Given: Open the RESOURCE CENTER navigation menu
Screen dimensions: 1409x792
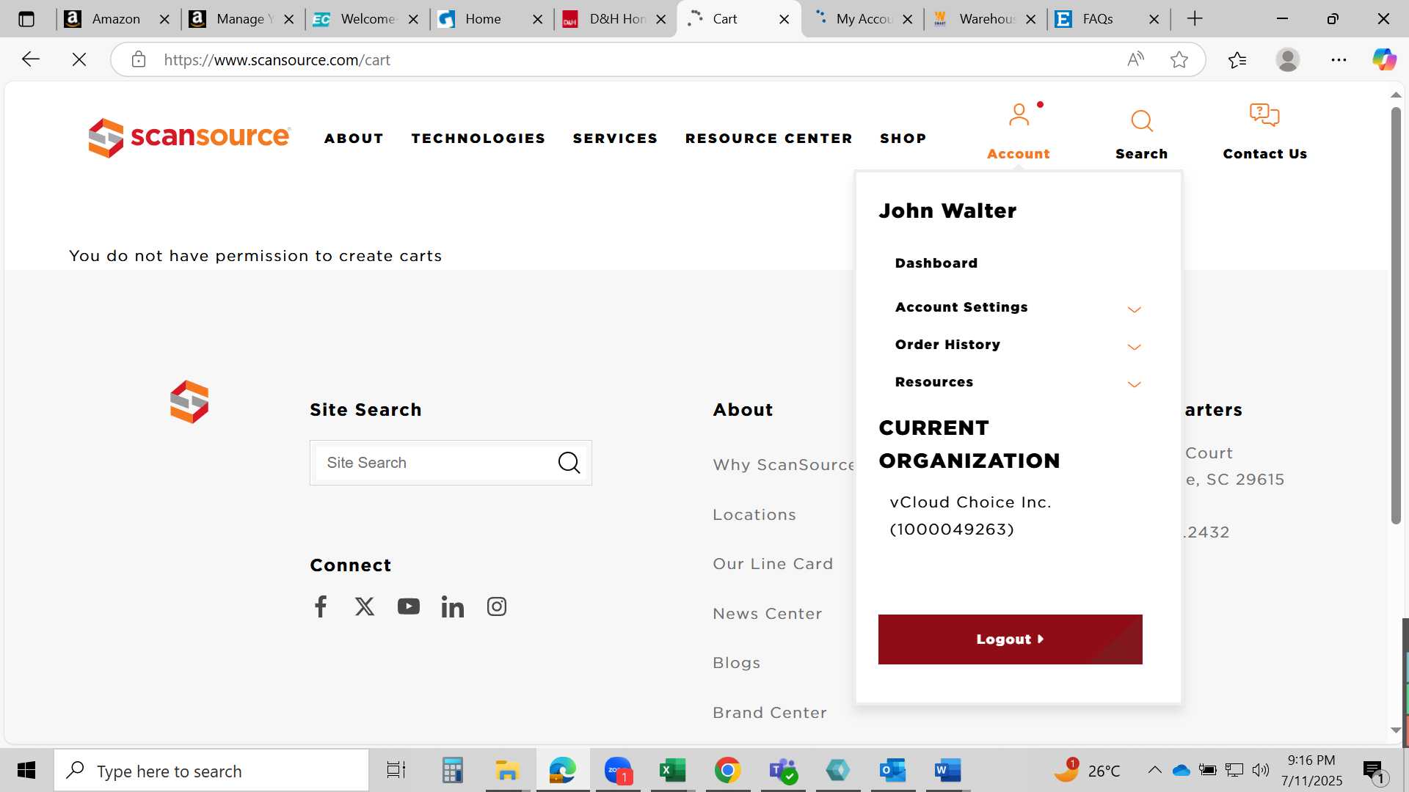Looking at the screenshot, I should 769,139.
